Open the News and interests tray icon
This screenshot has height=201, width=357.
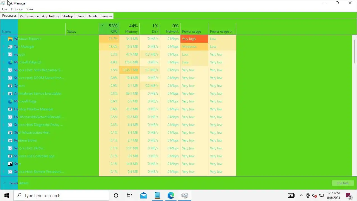point(291,195)
